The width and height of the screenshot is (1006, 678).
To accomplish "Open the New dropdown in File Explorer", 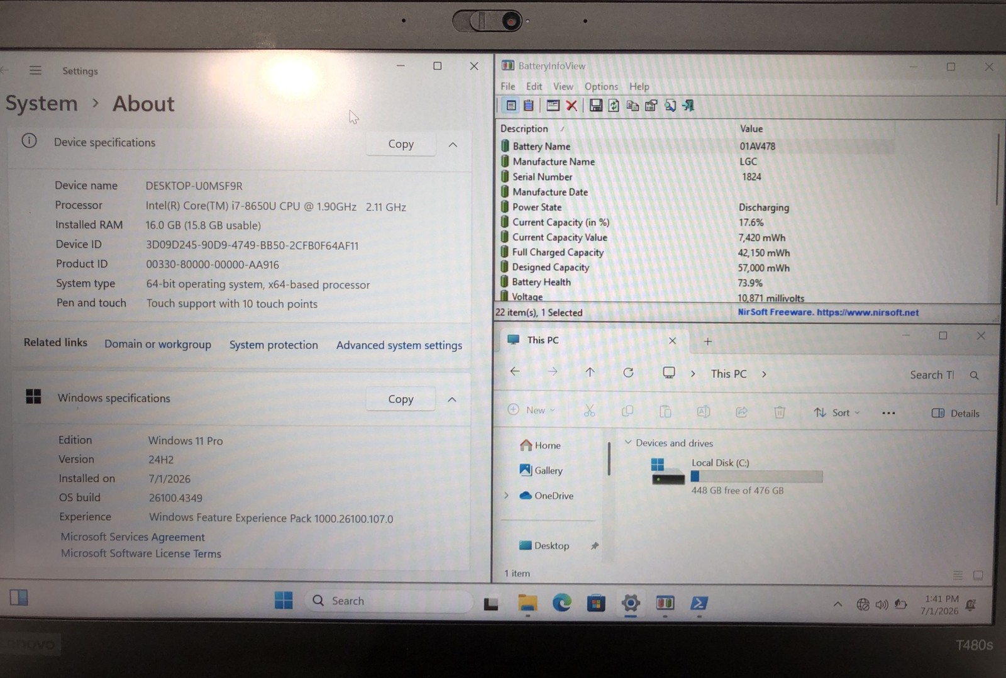I will tap(531, 410).
